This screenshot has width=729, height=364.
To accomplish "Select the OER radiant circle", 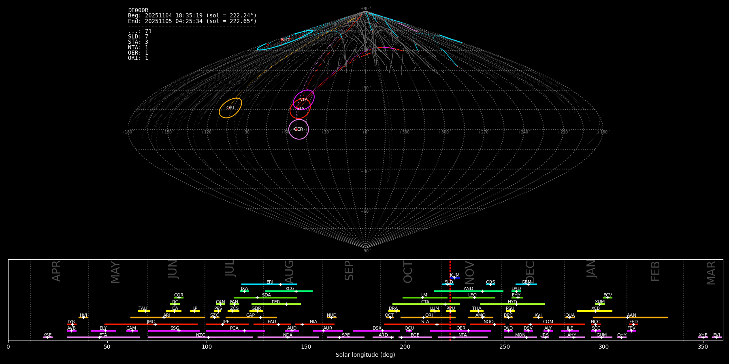I will point(298,129).
